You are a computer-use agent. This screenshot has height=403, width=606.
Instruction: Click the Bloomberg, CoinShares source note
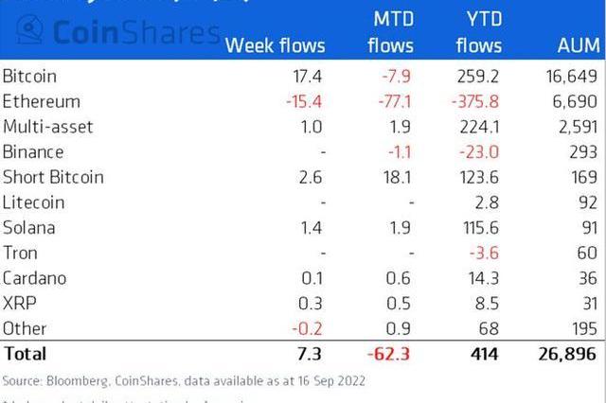point(184,381)
